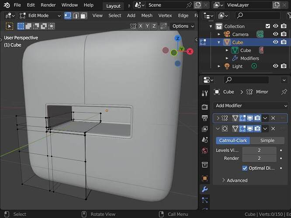Enable edge select mode
This screenshot has width=291, height=218.
(x=76, y=16)
